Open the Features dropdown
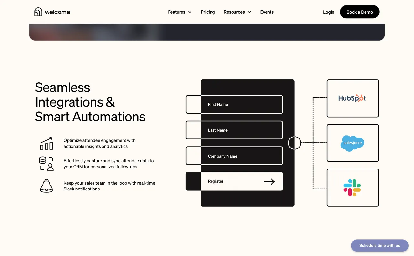Viewport: 414px width, 256px height. click(x=177, y=12)
